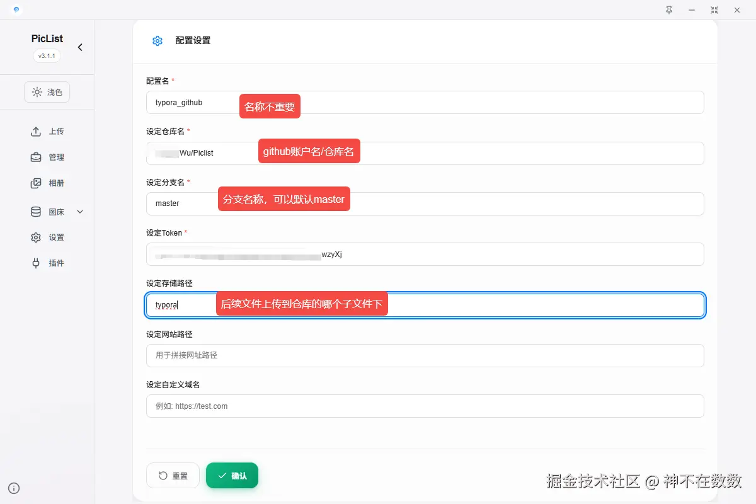Focus the 设定网站路径 input field
Viewport: 756px width, 504px height.
click(425, 355)
